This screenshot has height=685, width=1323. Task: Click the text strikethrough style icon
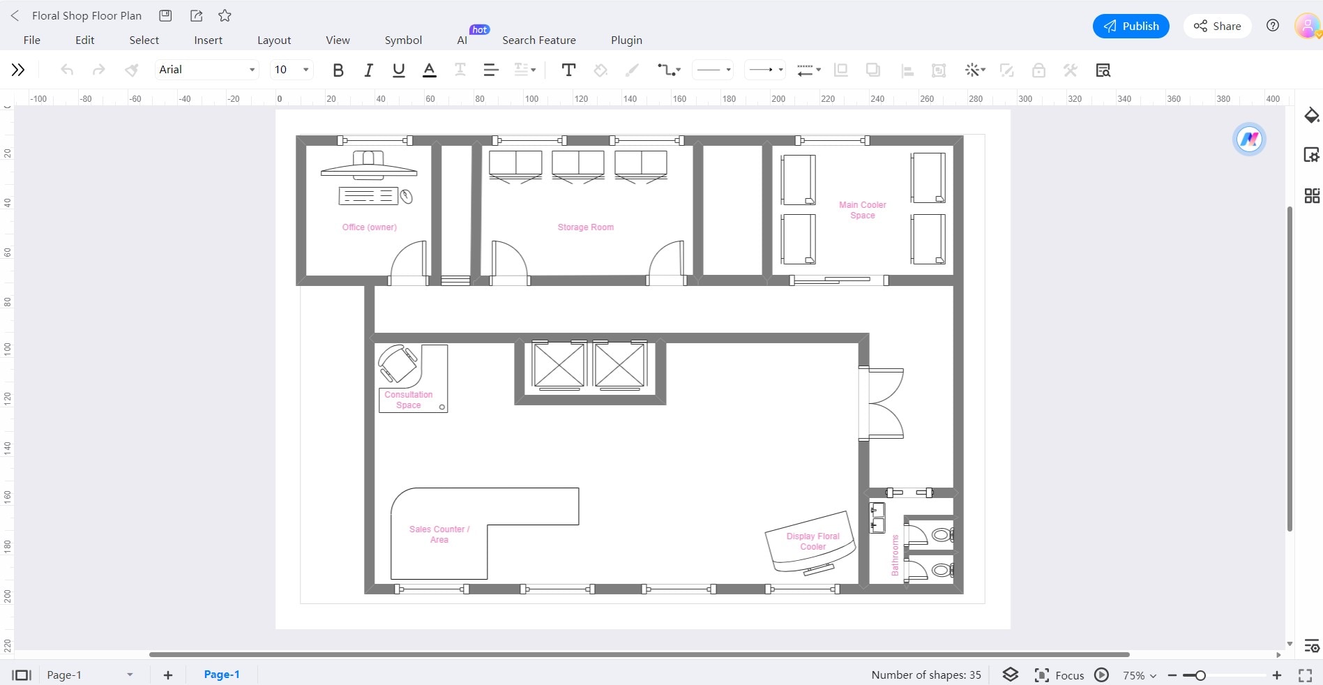[460, 70]
